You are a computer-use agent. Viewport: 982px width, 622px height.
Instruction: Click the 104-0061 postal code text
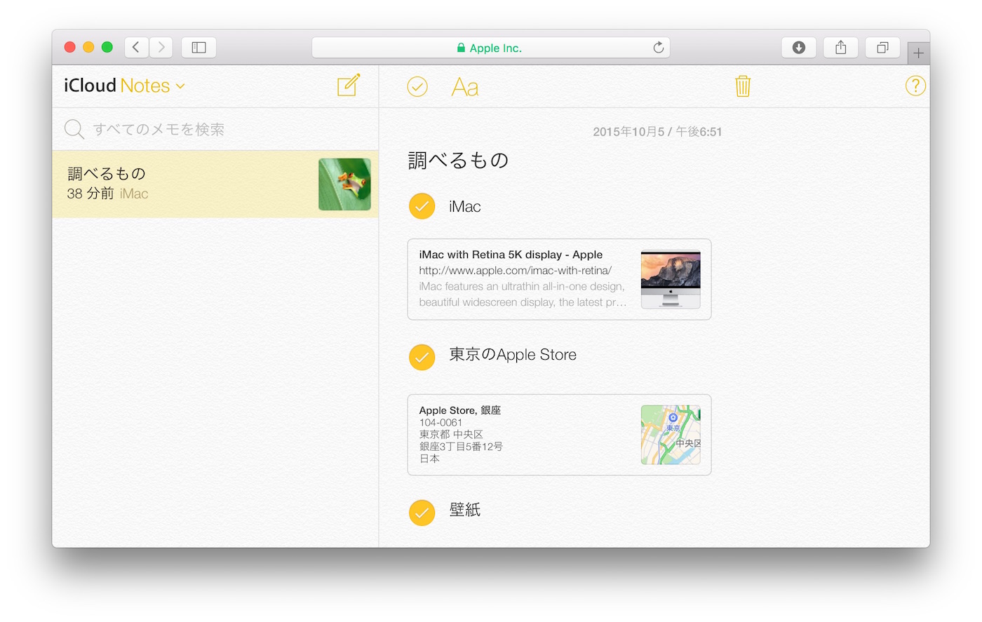coord(440,423)
